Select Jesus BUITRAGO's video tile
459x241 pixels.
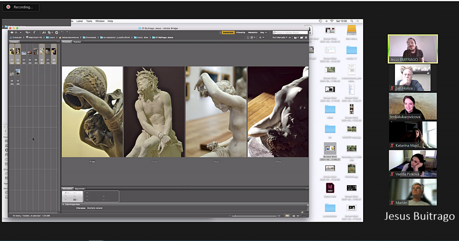[x=413, y=49]
